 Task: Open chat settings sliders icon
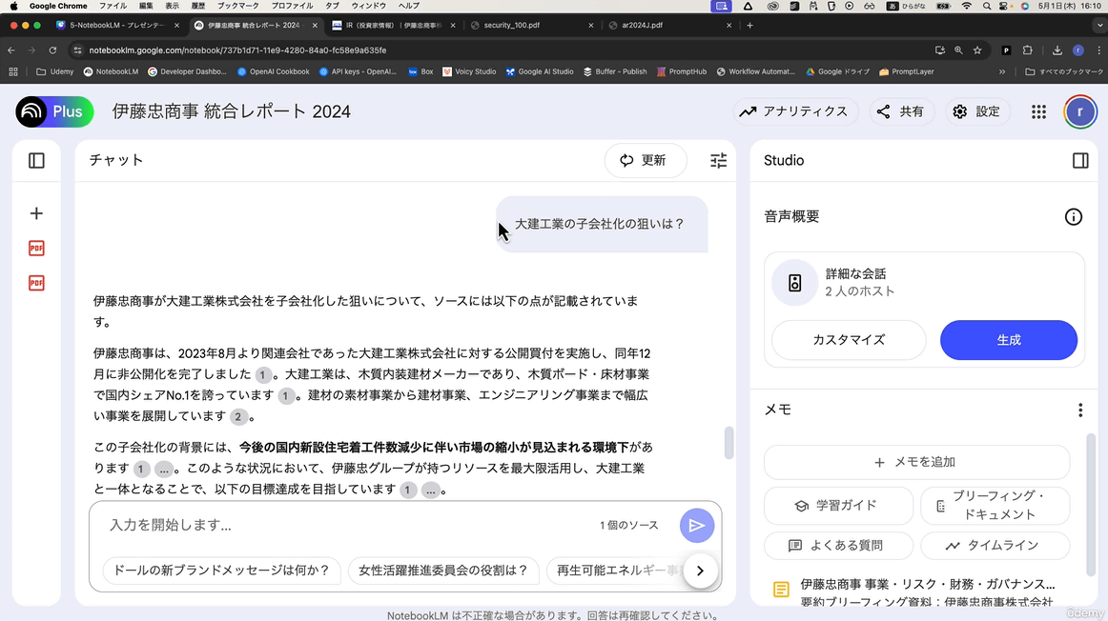coord(718,161)
